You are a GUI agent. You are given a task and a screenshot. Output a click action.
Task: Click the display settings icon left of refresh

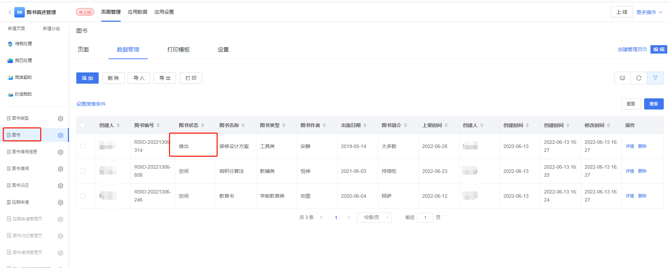pos(622,78)
